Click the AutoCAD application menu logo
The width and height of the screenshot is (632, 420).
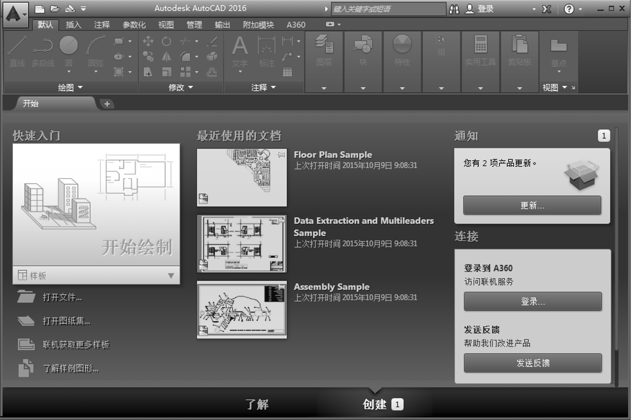click(16, 15)
